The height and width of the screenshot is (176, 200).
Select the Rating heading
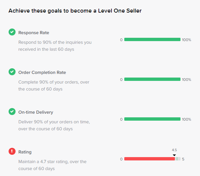click(25, 152)
